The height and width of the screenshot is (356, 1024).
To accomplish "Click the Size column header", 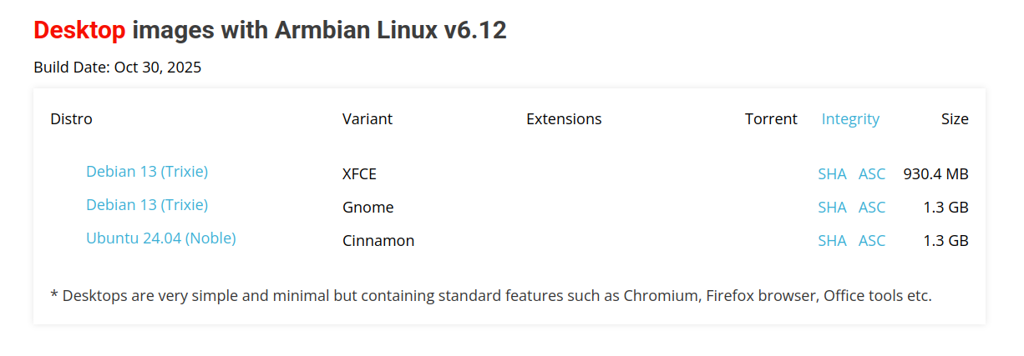I will tap(955, 119).
